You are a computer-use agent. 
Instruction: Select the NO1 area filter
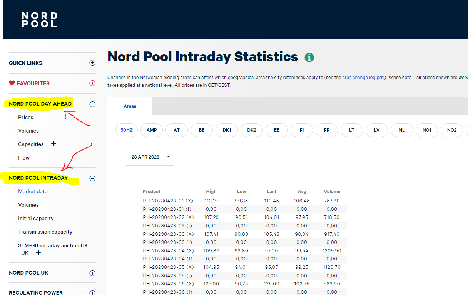pyautogui.click(x=427, y=130)
